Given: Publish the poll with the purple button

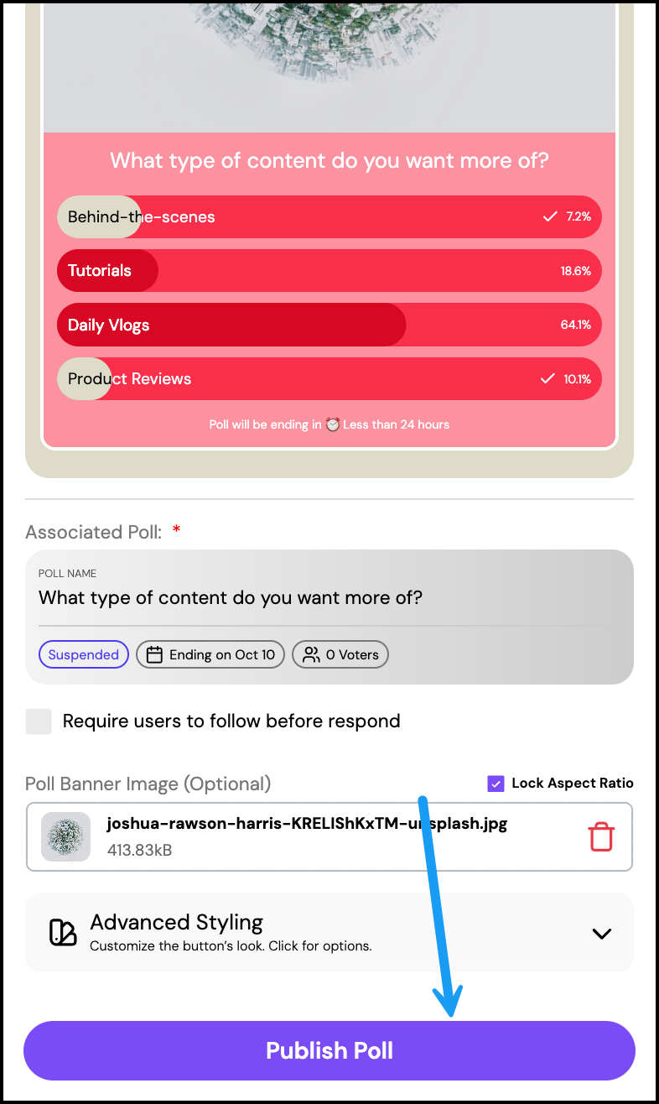Looking at the screenshot, I should 329,1050.
